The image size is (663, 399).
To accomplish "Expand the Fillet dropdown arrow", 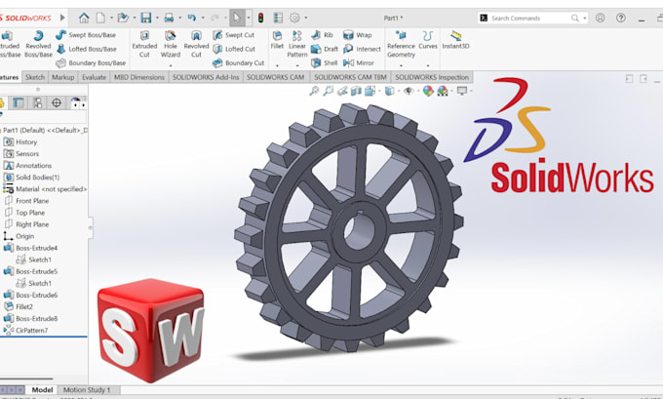I will point(277,65).
